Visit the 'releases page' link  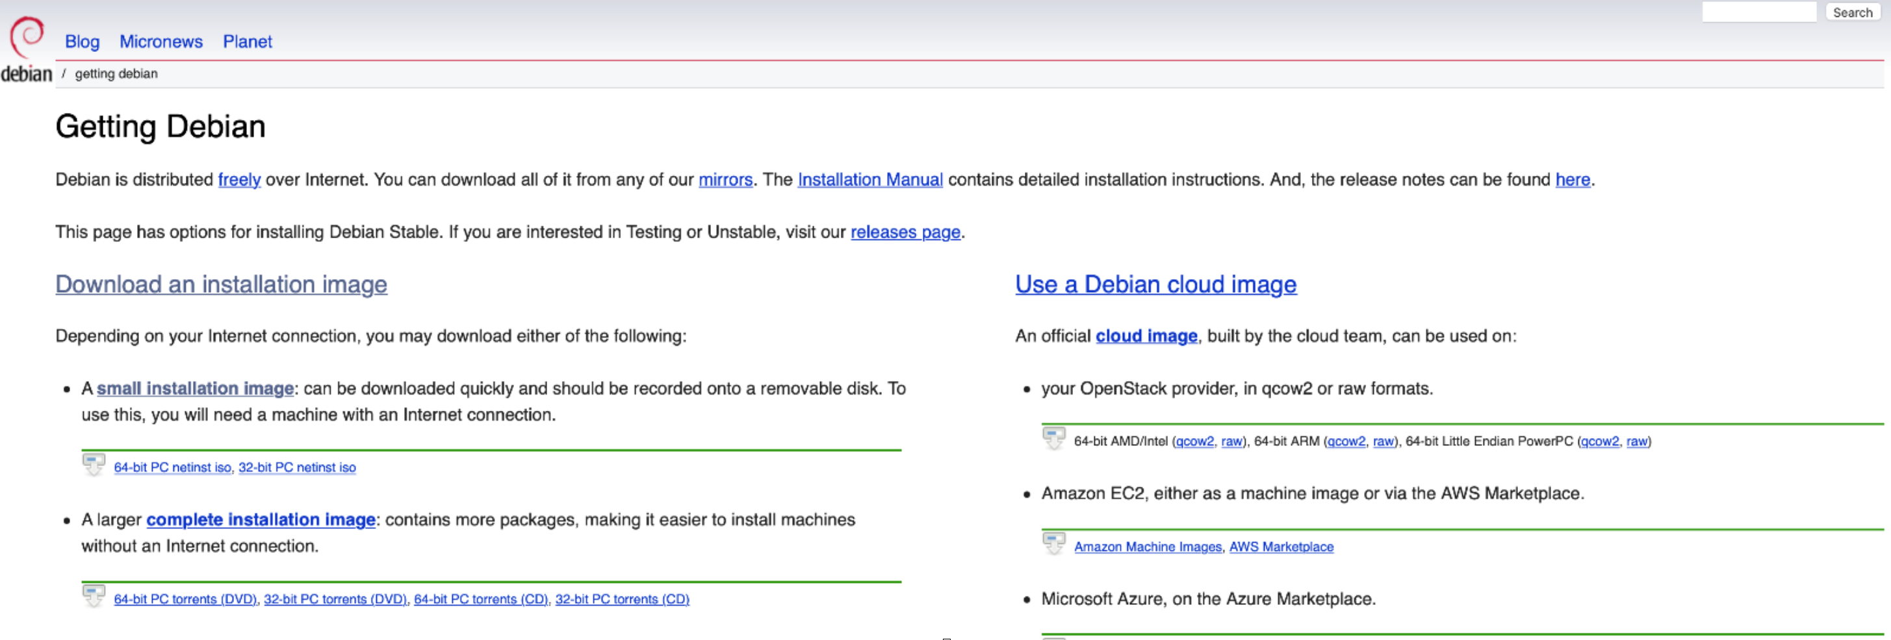click(905, 232)
